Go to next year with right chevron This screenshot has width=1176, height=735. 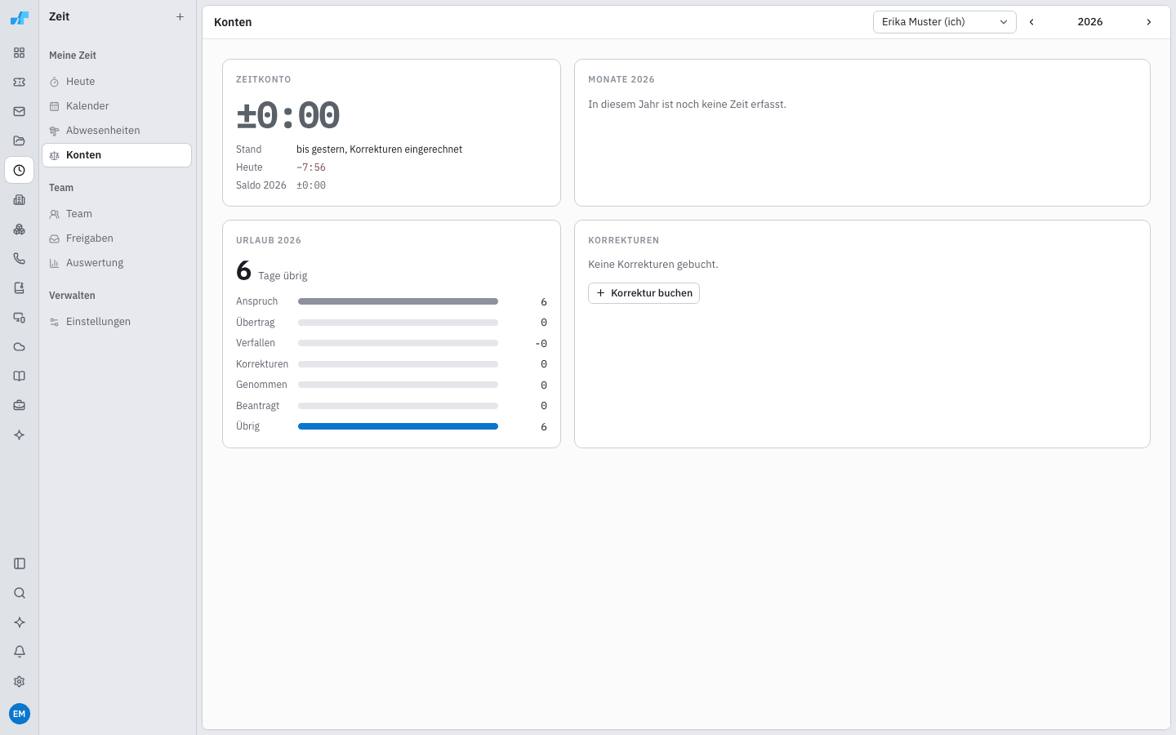(1149, 22)
